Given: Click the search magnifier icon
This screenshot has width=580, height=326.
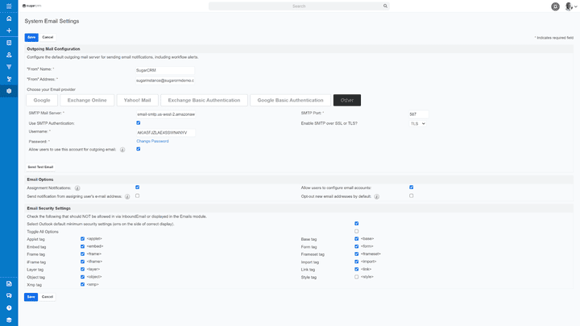Looking at the screenshot, I should (385, 6).
